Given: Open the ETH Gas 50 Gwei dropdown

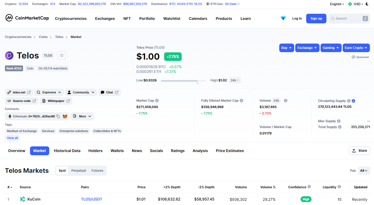Looking at the screenshot, I should coord(232,4).
